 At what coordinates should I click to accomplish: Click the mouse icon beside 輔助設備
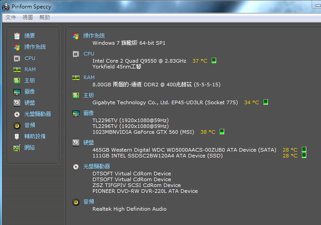(17, 136)
